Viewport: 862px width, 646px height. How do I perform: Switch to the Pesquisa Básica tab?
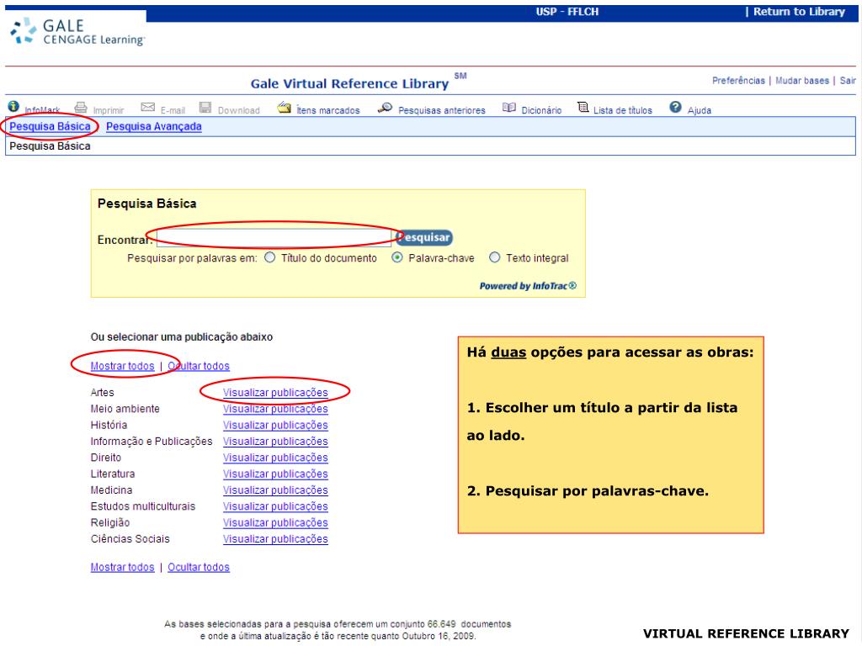50,126
